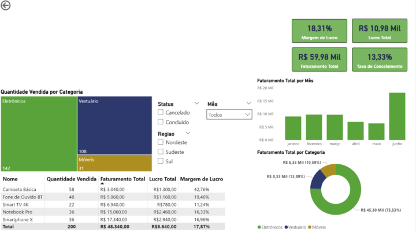
Task: Sort table by Lucro Total header
Action: coord(162,179)
